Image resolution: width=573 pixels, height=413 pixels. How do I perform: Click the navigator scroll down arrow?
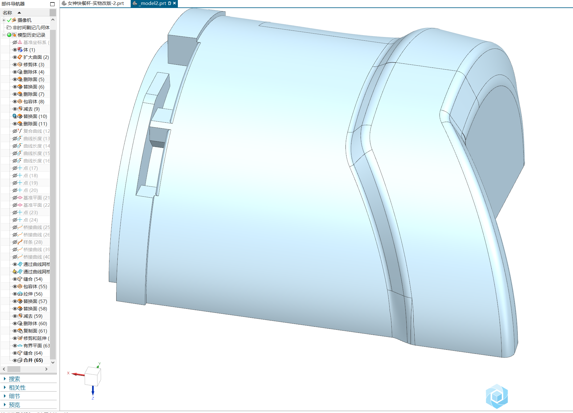point(53,362)
